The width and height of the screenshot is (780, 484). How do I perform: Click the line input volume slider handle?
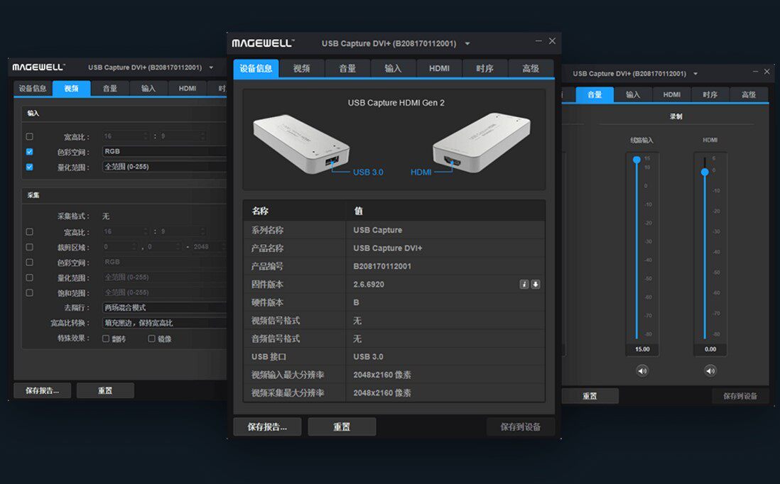(x=637, y=160)
